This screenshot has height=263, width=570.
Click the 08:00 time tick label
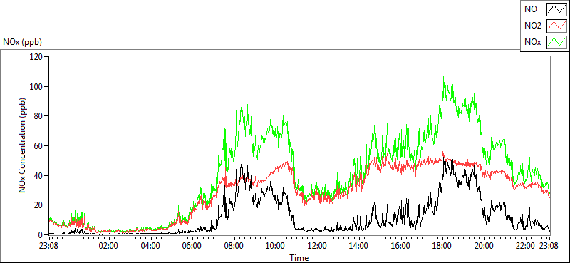click(x=234, y=246)
